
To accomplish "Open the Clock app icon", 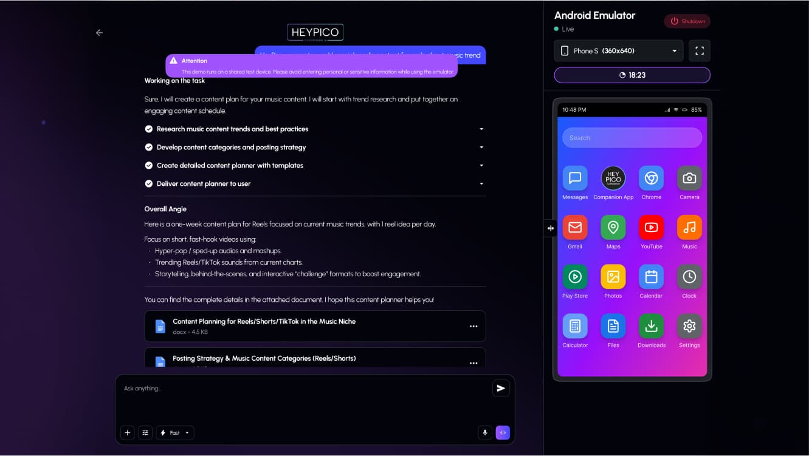I will point(689,277).
